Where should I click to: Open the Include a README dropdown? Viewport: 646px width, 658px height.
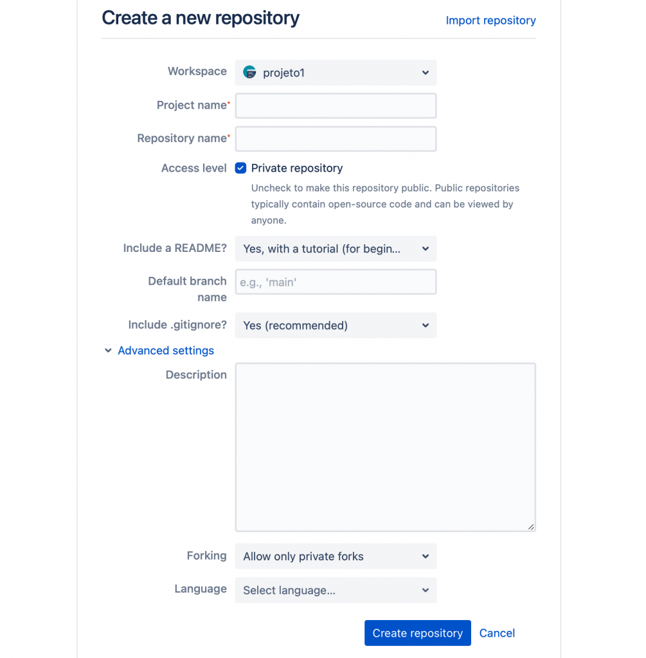click(336, 249)
